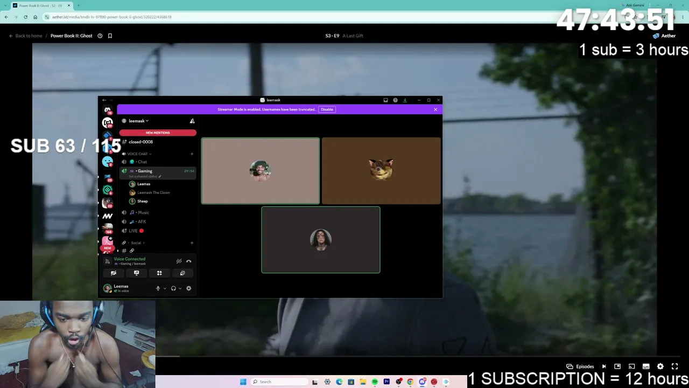Image resolution: width=689 pixels, height=388 pixels.
Task: Focus the cat avatar video tile
Action: (381, 171)
